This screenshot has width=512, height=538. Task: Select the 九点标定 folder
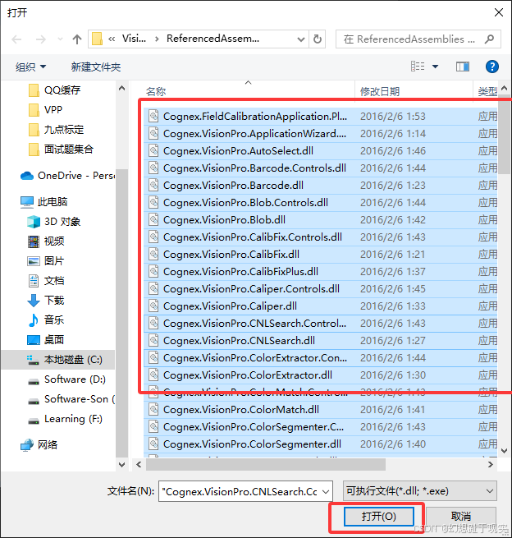point(57,129)
